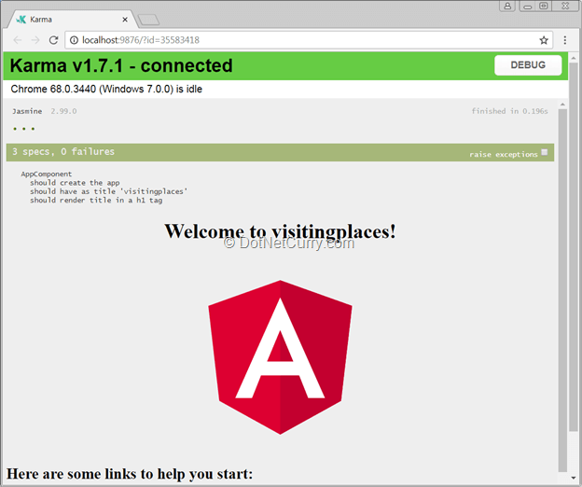582x487 pixels.
Task: Click the outer page scroll-up arrow
Action: tap(574, 58)
